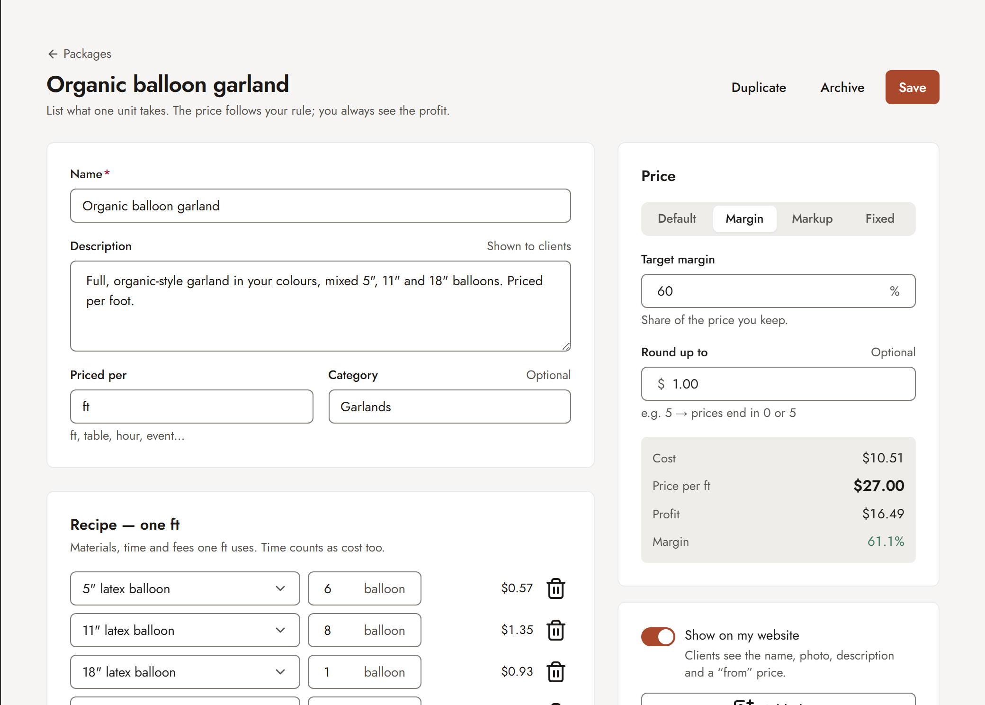Click the Duplicate button
The height and width of the screenshot is (705, 985).
(759, 87)
